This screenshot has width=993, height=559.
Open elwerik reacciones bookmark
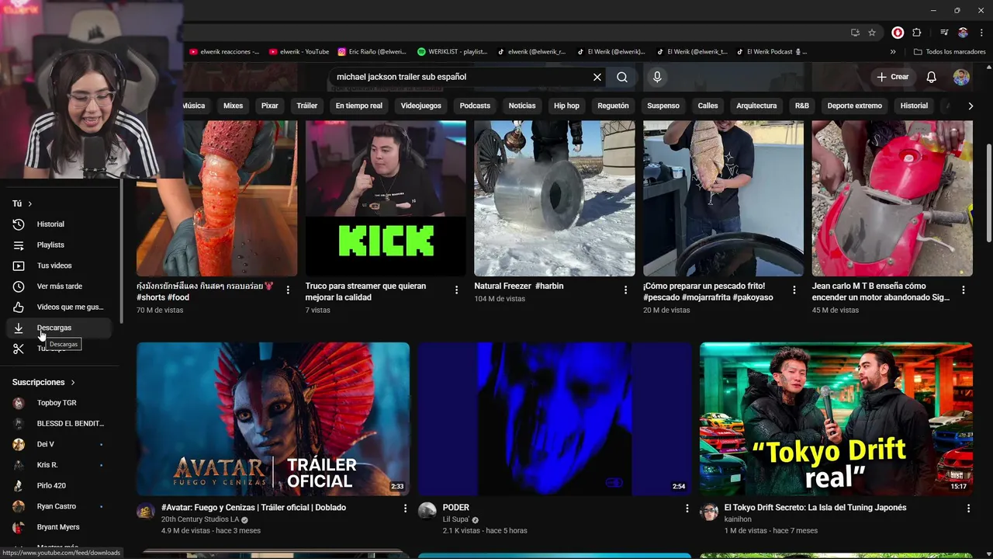tap(224, 52)
